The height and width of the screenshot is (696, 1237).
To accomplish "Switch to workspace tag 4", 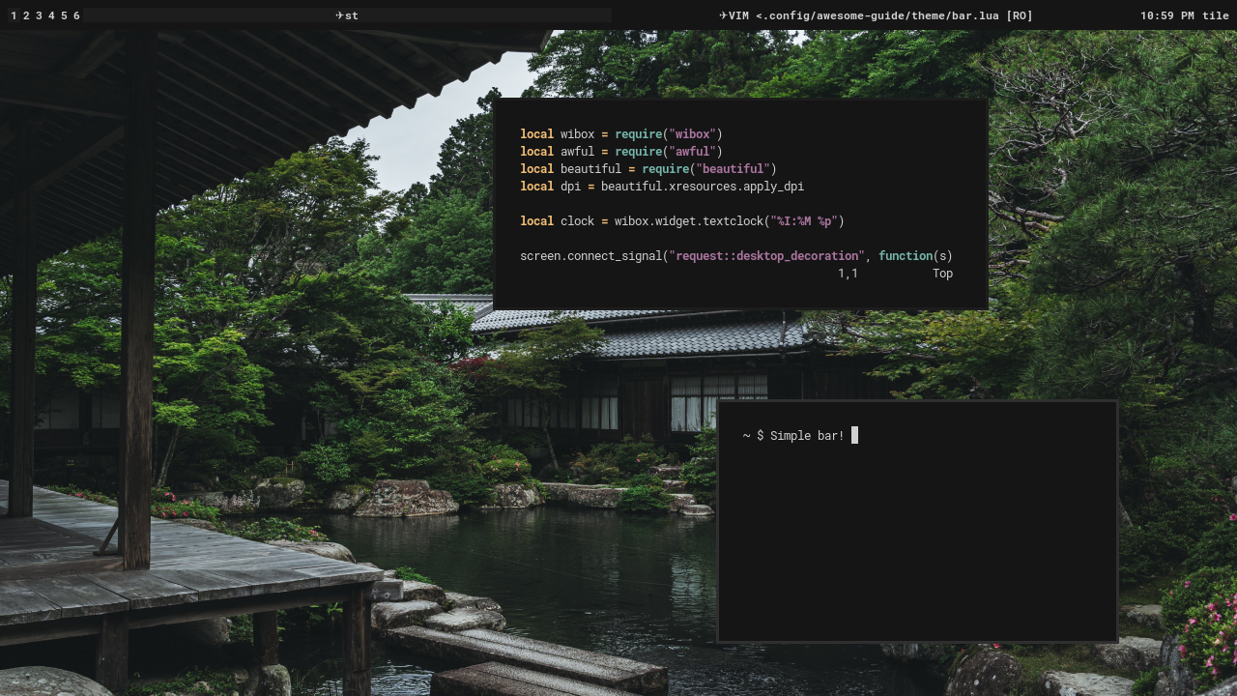I will (51, 15).
